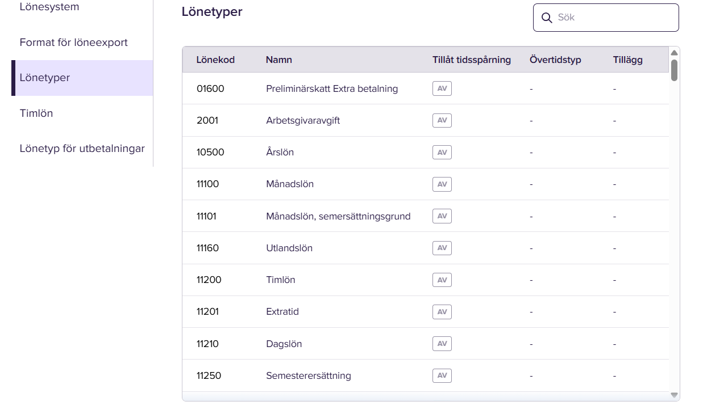The width and height of the screenshot is (703, 414).
Task: Click the Namn column header
Action: [x=279, y=60]
